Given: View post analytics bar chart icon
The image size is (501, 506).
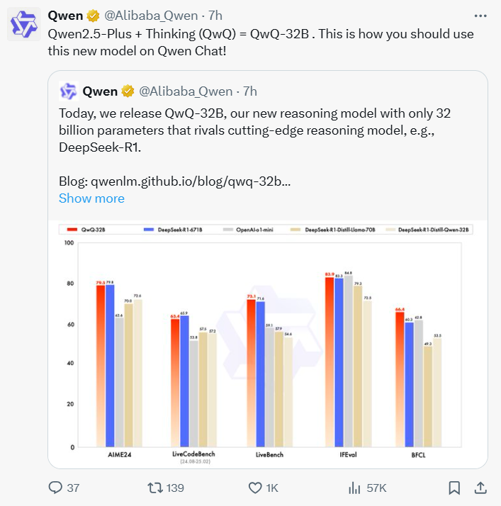Looking at the screenshot, I should (x=355, y=488).
